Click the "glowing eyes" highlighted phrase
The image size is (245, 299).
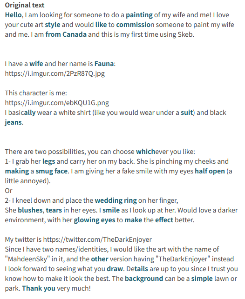click(x=95, y=220)
